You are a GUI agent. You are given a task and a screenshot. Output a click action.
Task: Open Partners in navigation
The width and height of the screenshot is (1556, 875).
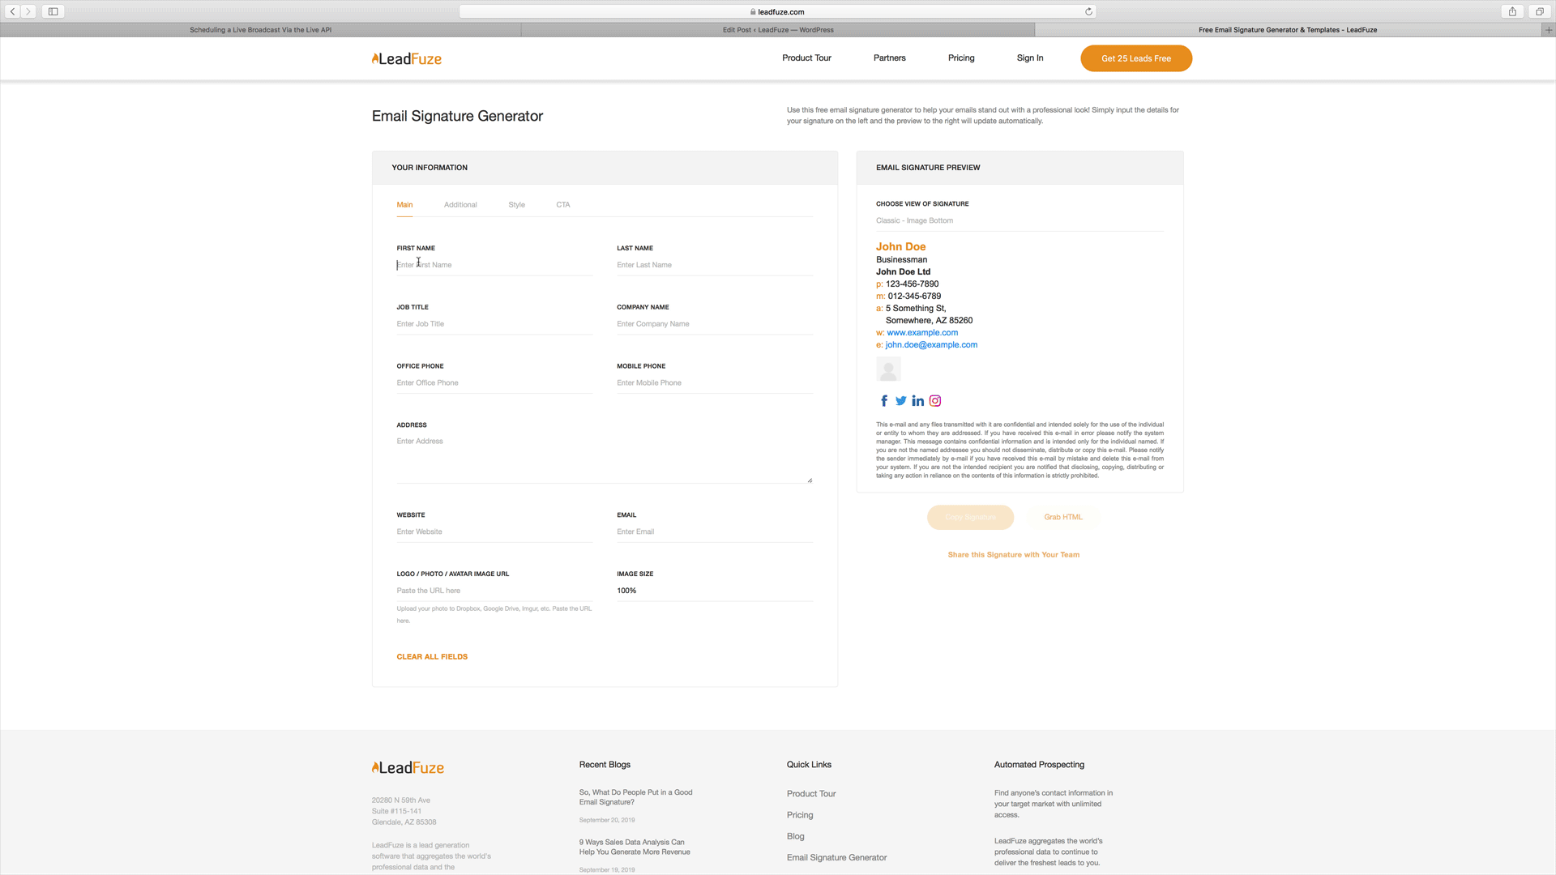pos(889,58)
